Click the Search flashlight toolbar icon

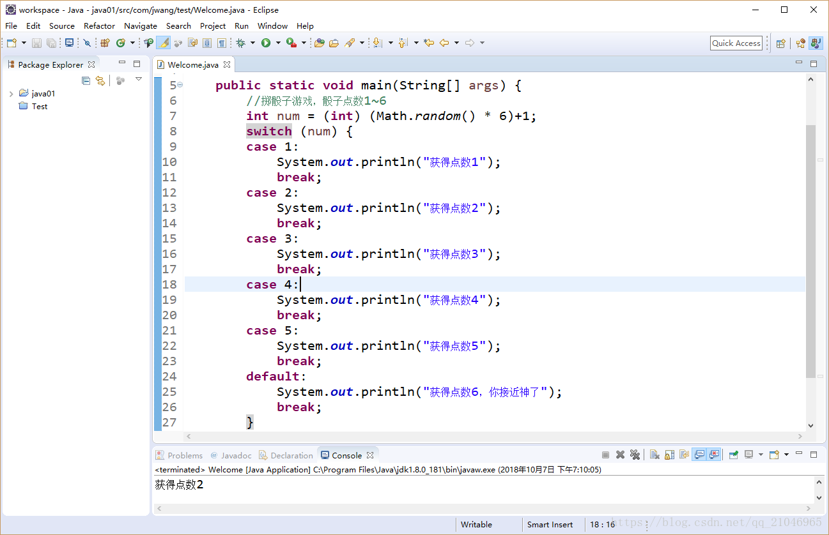coord(349,43)
